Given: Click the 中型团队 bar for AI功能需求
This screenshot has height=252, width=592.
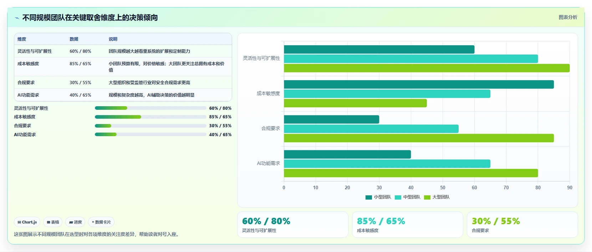Looking at the screenshot, I should (x=387, y=164).
